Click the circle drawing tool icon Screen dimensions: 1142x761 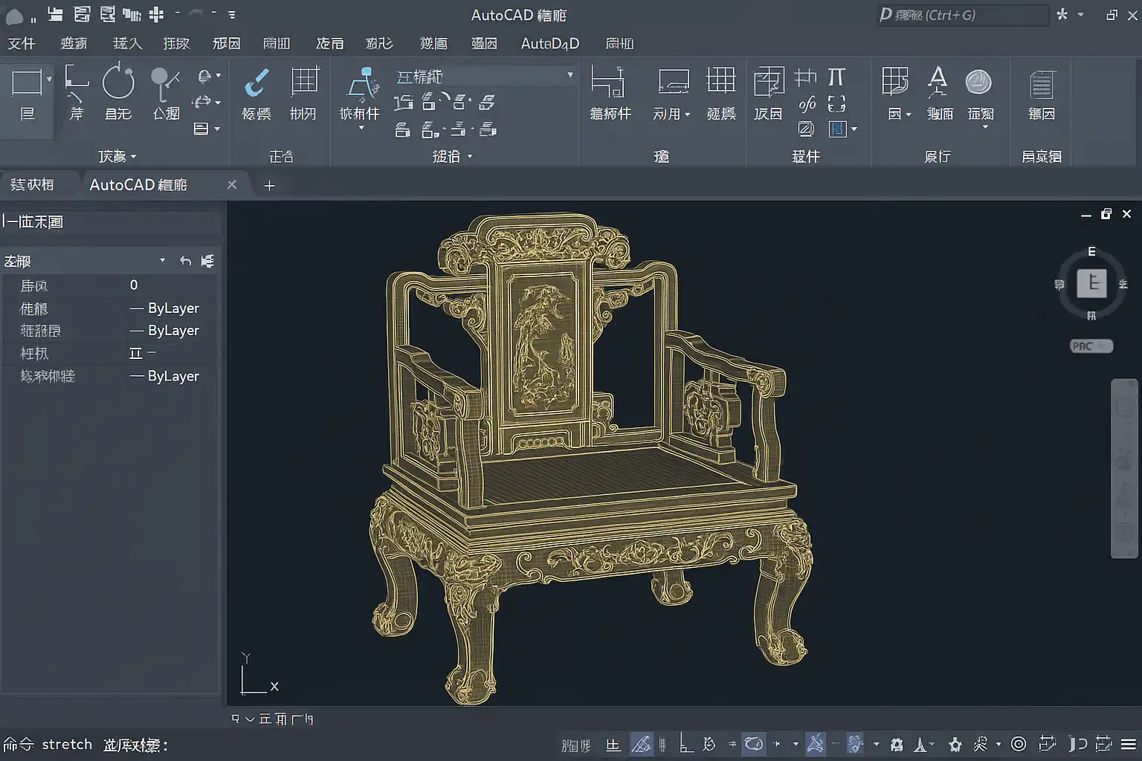coord(118,82)
